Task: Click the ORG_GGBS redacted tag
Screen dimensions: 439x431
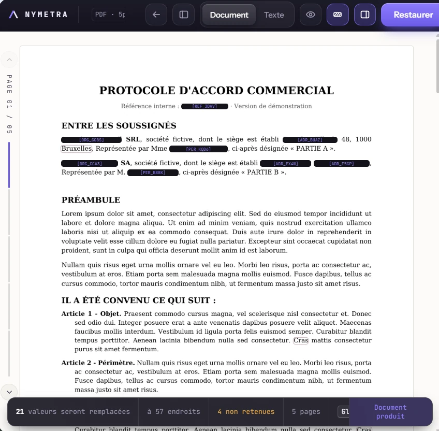Action: point(91,139)
